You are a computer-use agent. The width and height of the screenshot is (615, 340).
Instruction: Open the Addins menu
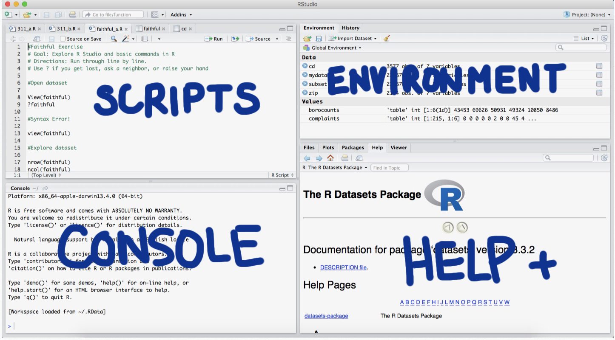pyautogui.click(x=181, y=14)
